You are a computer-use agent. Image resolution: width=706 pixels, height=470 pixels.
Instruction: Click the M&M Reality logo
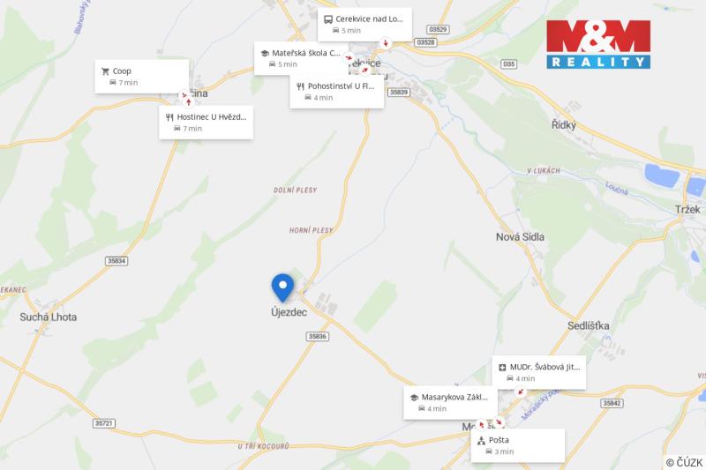[598, 44]
